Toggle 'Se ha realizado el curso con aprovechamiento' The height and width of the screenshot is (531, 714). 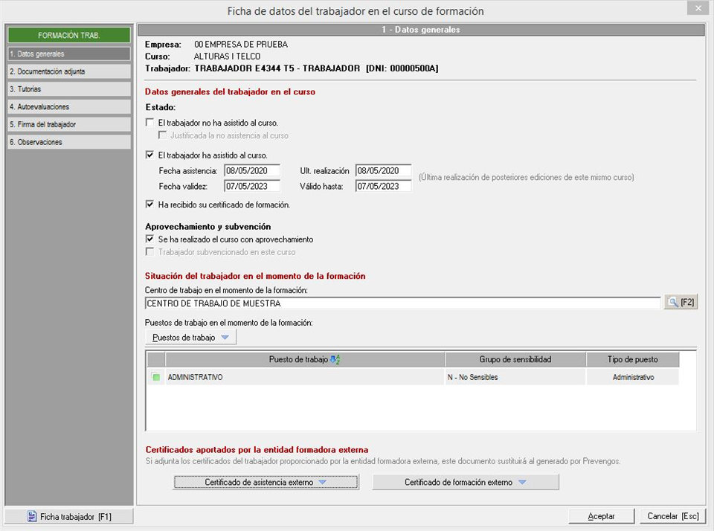coord(149,239)
